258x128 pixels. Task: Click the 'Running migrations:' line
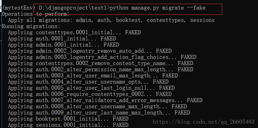tap(31, 26)
